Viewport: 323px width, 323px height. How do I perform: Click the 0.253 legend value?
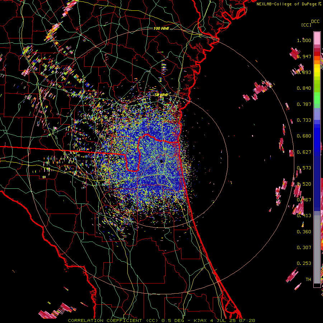(304, 263)
